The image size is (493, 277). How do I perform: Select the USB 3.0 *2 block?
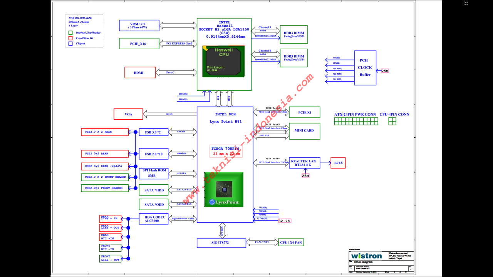(x=154, y=132)
